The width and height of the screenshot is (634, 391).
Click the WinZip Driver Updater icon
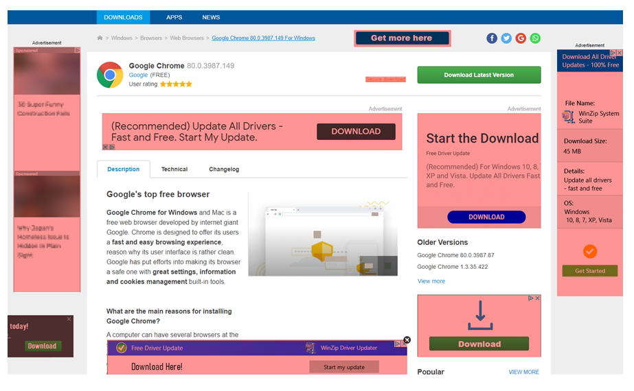click(310, 348)
